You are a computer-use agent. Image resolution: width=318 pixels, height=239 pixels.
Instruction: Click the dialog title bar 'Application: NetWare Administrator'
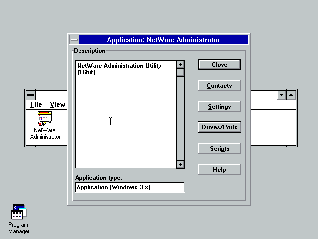[163, 40]
